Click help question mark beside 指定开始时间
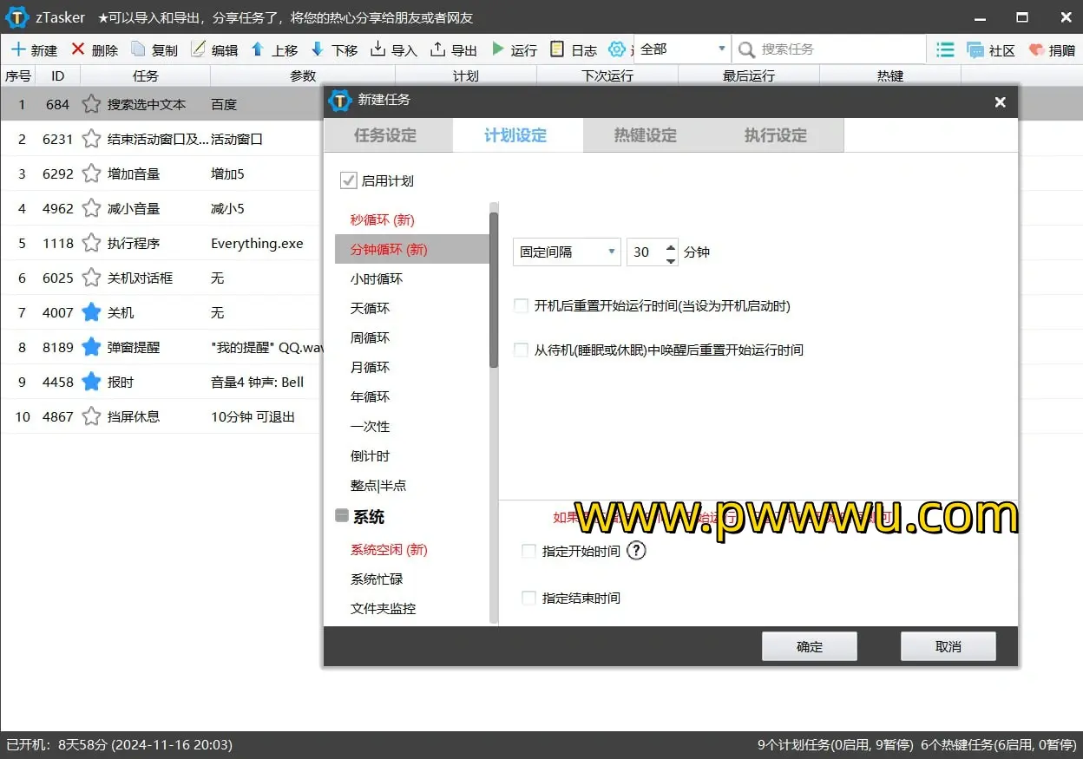The height and width of the screenshot is (759, 1083). click(x=636, y=551)
